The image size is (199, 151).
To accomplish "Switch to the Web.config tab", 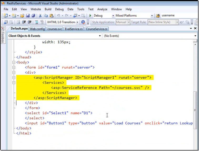I will point(37,29).
